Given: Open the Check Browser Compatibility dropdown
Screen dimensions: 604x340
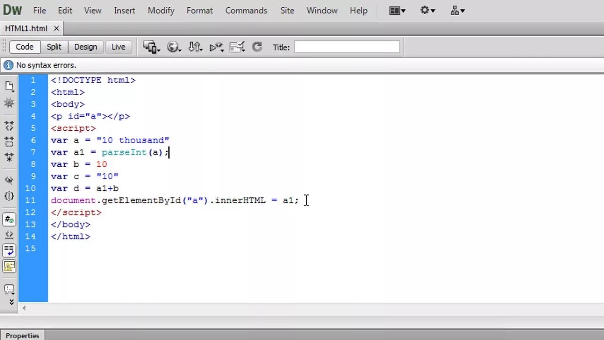Looking at the screenshot, I should click(x=237, y=47).
